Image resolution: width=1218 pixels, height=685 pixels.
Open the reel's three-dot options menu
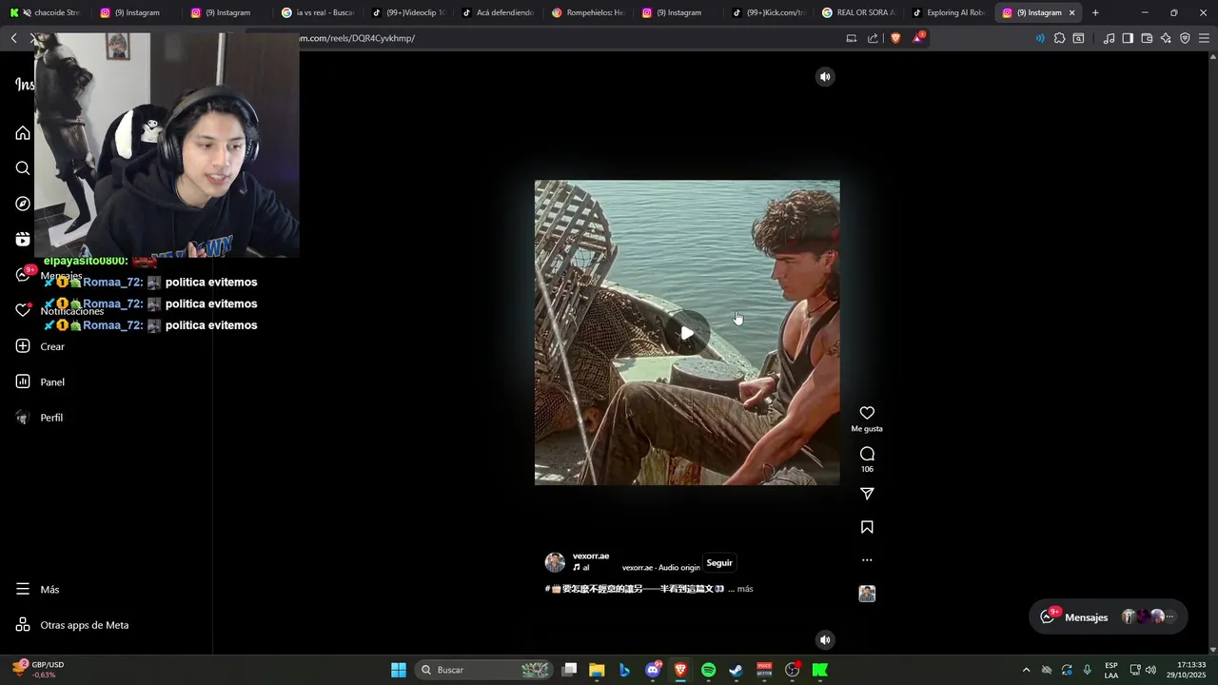click(867, 560)
